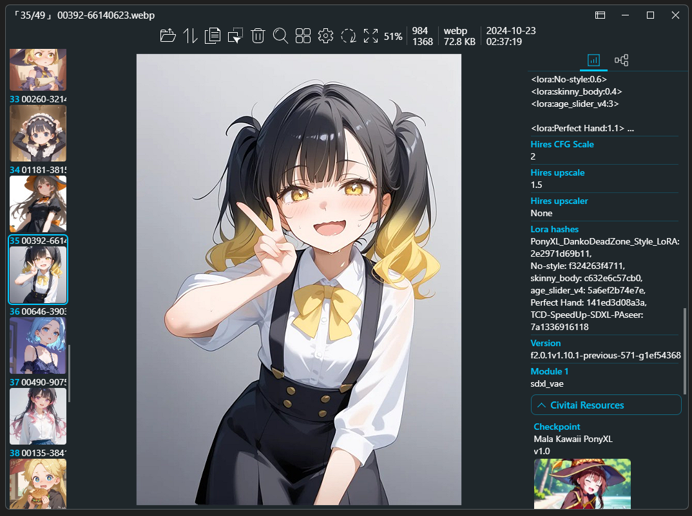Click the main image preview
The width and height of the screenshot is (692, 516).
tap(299, 279)
